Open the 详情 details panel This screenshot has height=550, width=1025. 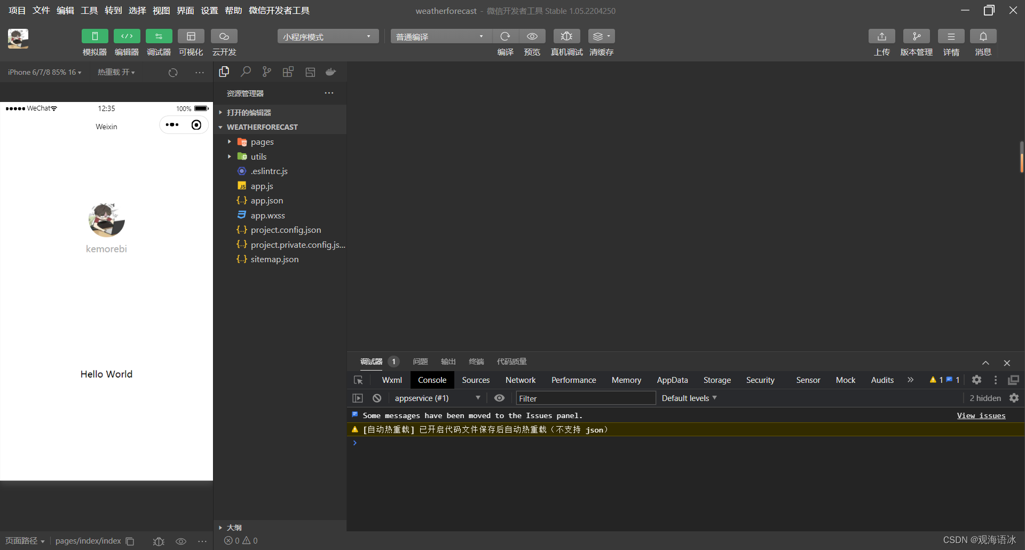pos(951,36)
